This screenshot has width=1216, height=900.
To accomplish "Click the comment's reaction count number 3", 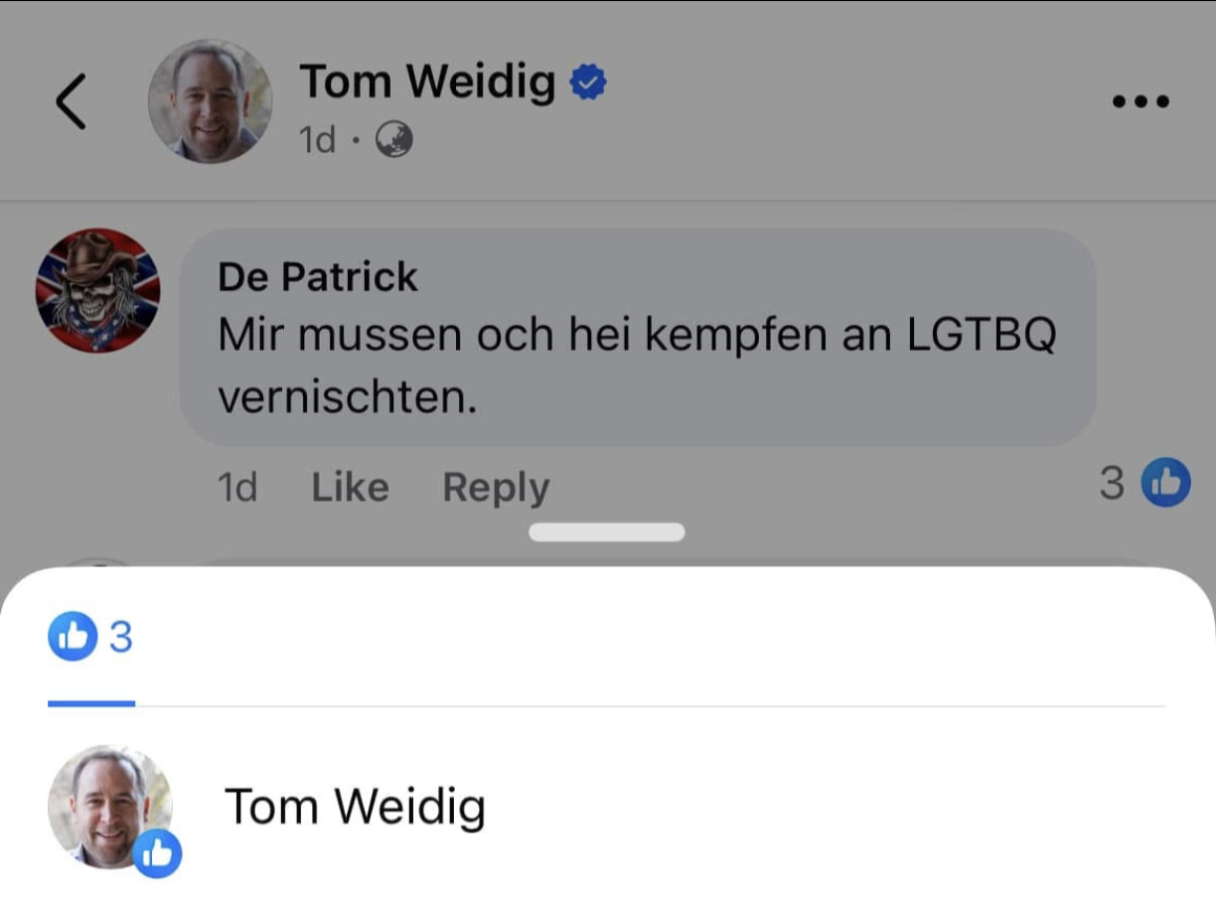I will 1112,483.
